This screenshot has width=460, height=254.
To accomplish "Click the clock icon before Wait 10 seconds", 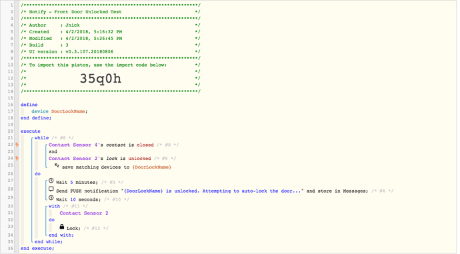I will [x=51, y=198].
